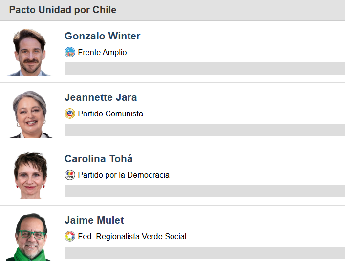Select the Partido Comunista party label
The image size is (345, 267).
[x=110, y=114]
